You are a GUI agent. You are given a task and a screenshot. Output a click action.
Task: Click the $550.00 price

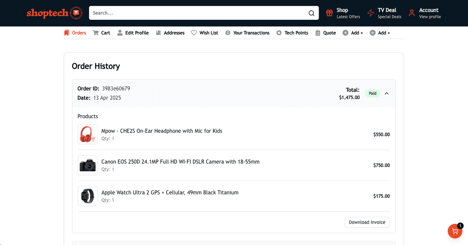pos(381,135)
